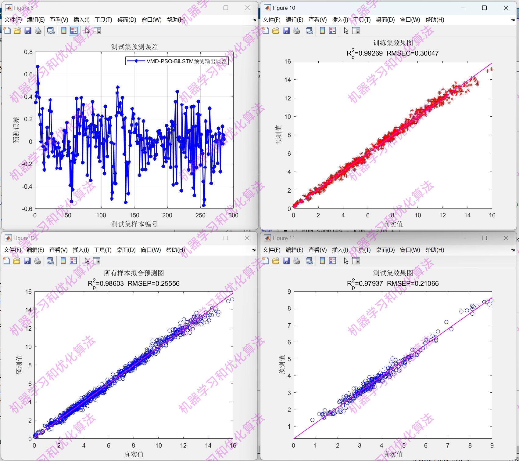The width and height of the screenshot is (519, 461).
Task: Open file icon in Figure 11 toolbar
Action: (x=276, y=261)
